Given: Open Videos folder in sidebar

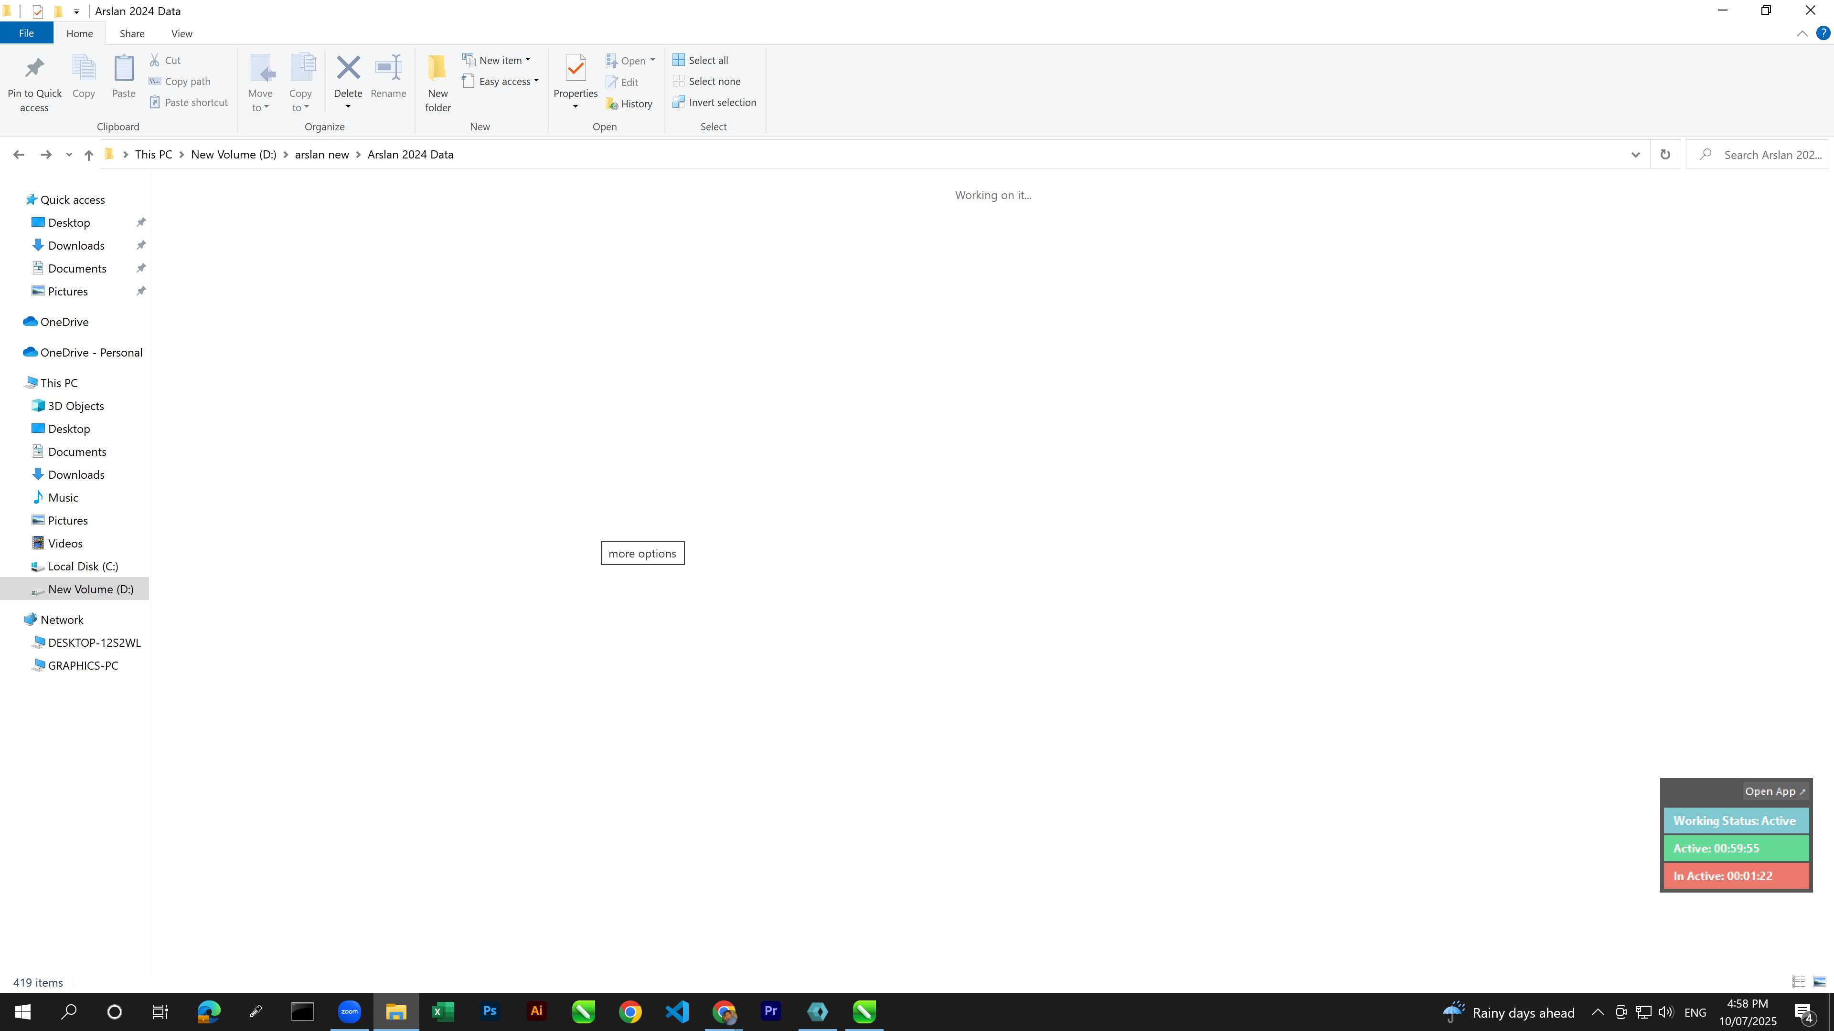Looking at the screenshot, I should pyautogui.click(x=65, y=543).
